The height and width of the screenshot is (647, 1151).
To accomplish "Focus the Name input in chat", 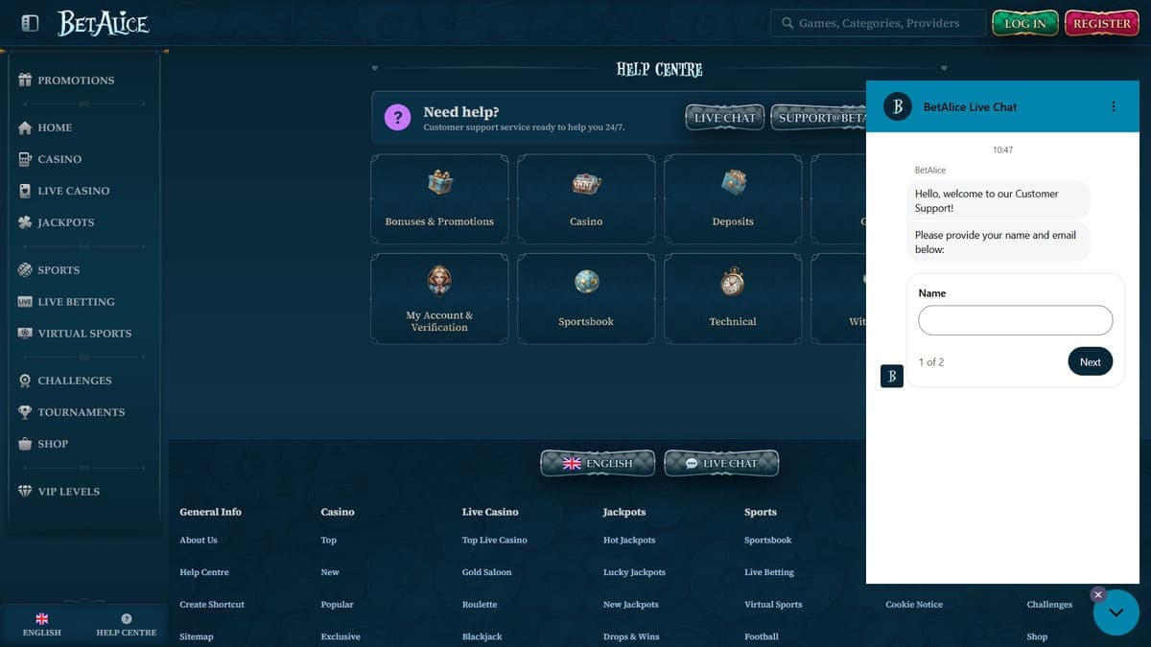I will (x=1015, y=320).
